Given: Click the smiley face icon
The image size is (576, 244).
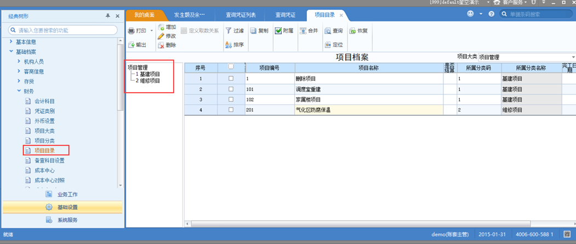Looking at the screenshot, I should coord(471,14).
